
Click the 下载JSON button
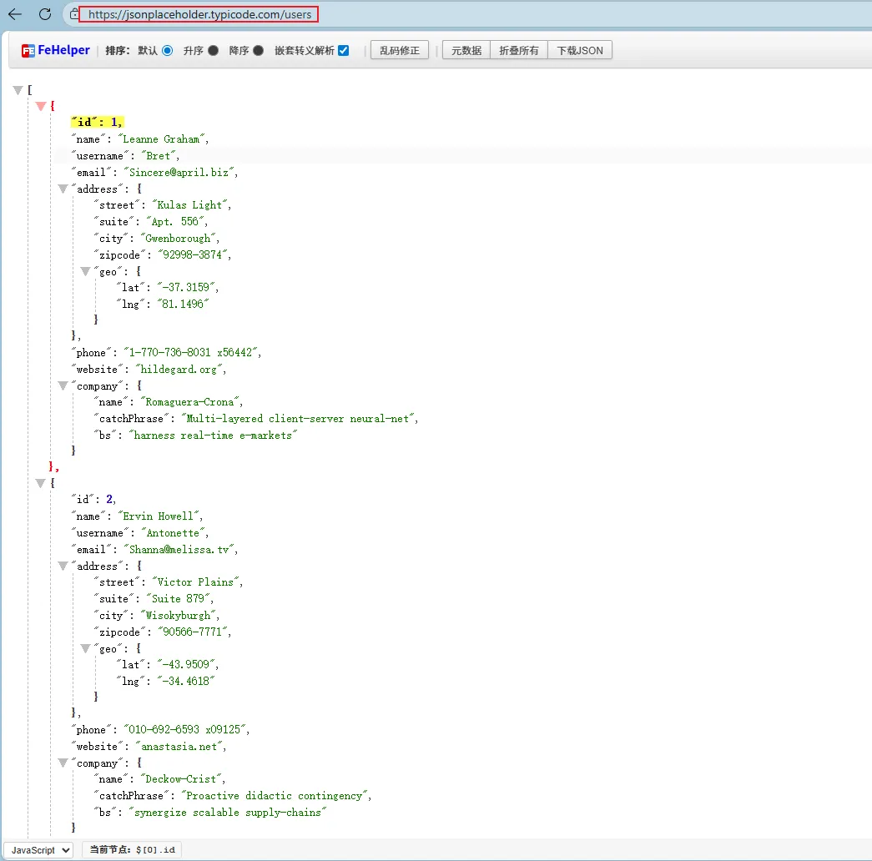pos(580,50)
